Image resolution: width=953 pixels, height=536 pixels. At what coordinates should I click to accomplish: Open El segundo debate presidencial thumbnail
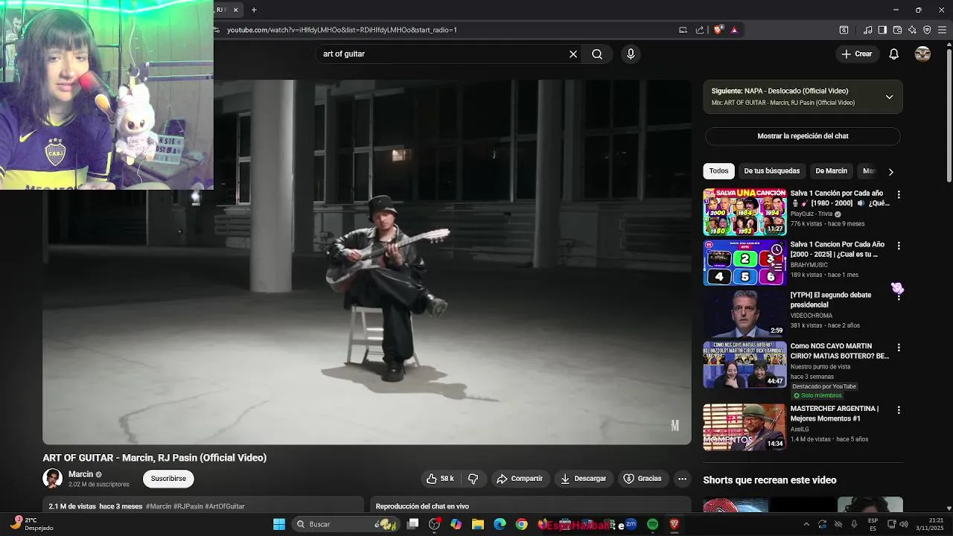click(745, 313)
